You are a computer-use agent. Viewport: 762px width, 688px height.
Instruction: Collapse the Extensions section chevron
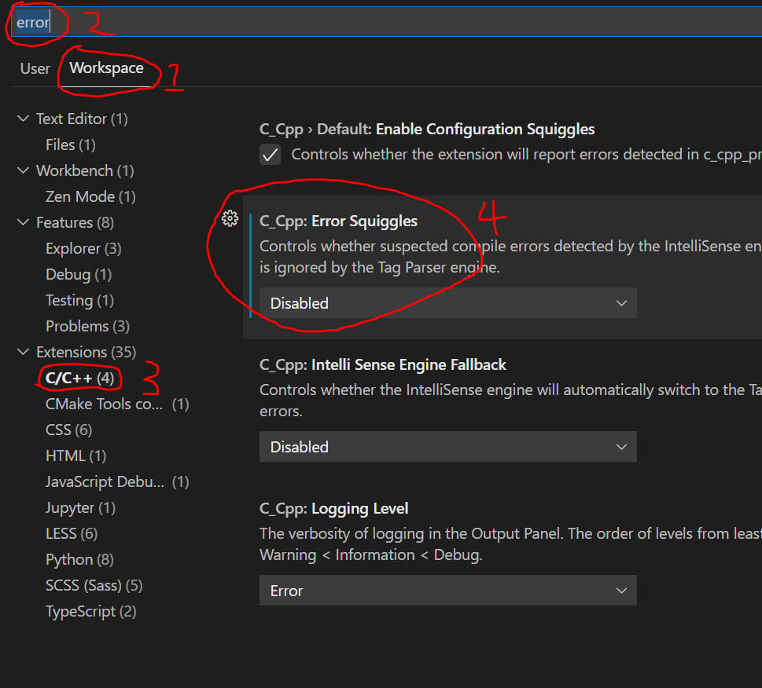coord(22,352)
